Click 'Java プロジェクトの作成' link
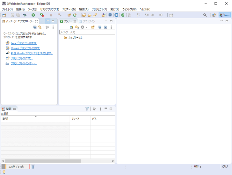 24,43
